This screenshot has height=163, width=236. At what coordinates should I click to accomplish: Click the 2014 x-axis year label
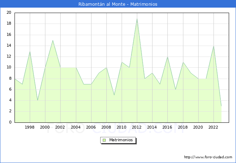point(152,127)
